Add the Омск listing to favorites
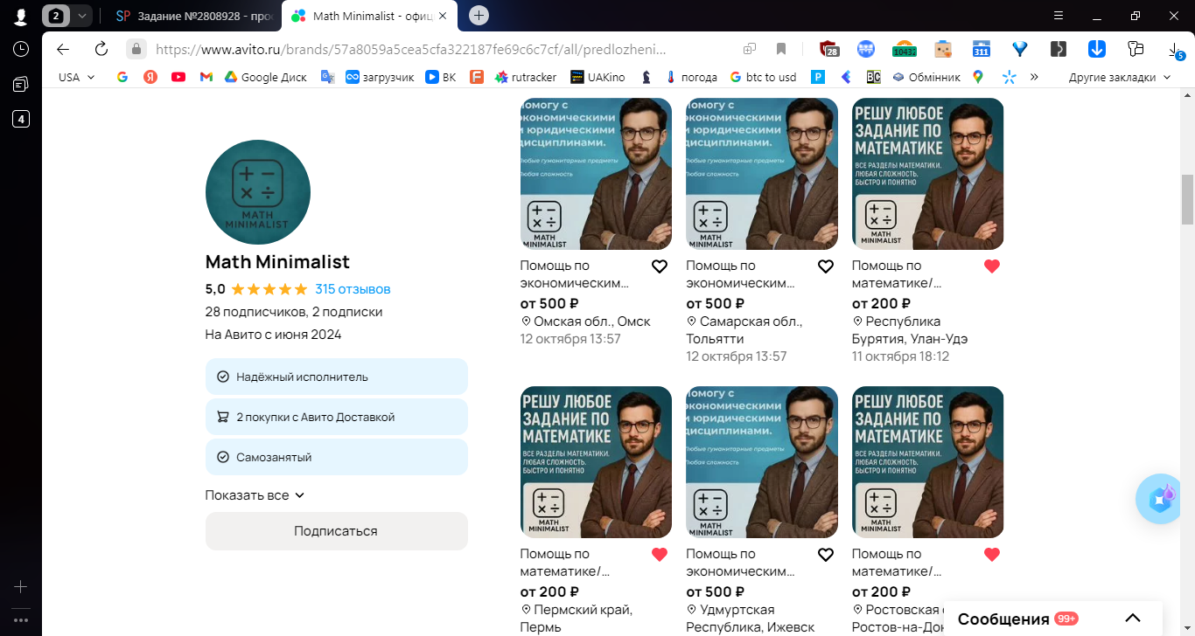The image size is (1195, 636). pyautogui.click(x=660, y=266)
